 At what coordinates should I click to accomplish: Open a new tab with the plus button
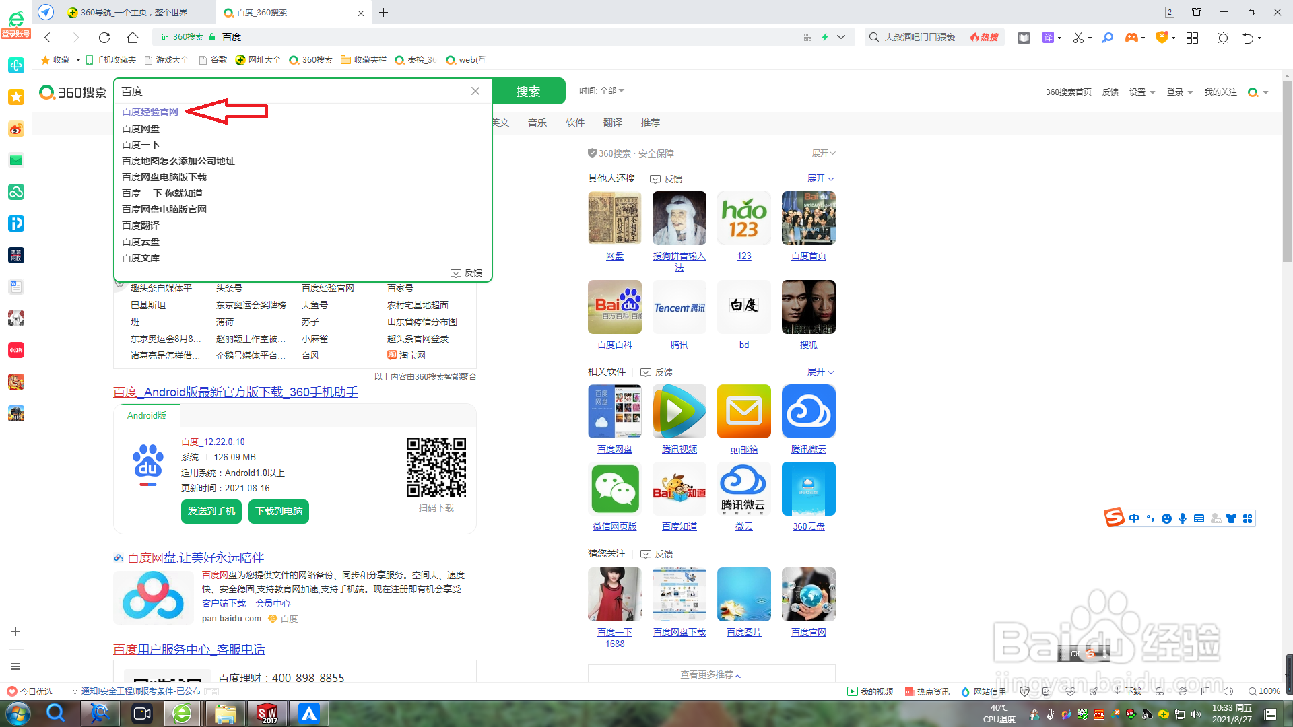pos(384,13)
